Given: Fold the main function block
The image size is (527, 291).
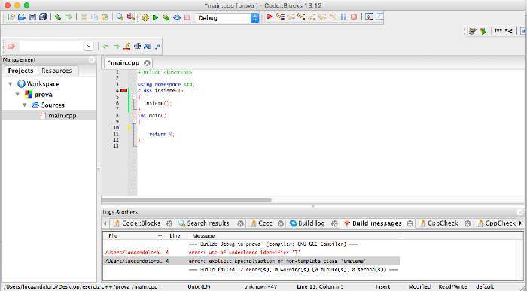Looking at the screenshot, I should (x=134, y=122).
